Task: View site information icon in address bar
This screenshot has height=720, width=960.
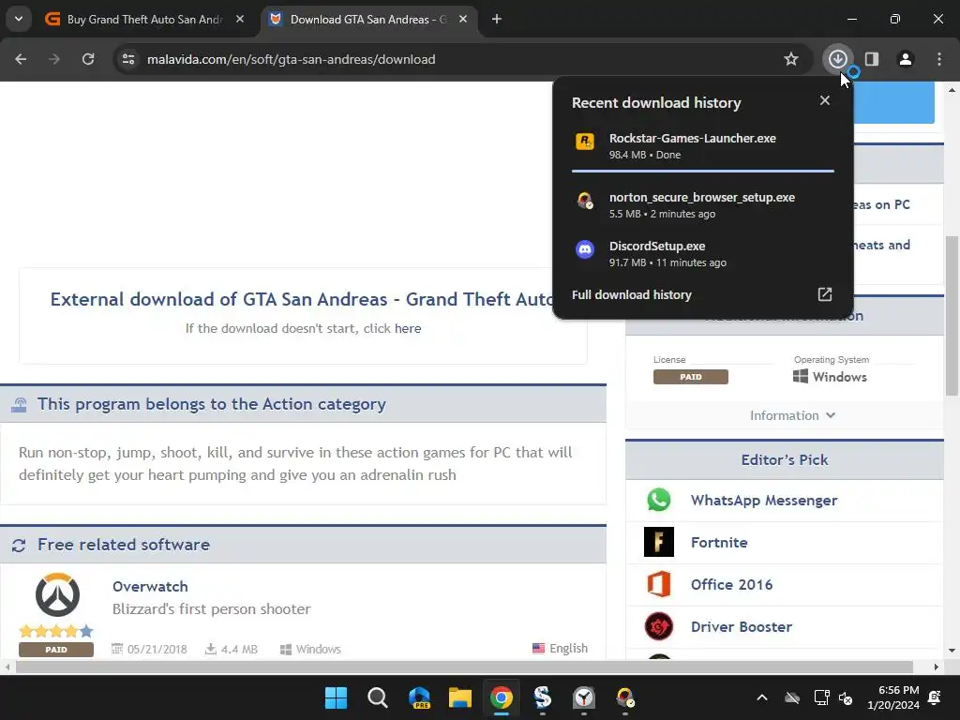Action: pyautogui.click(x=128, y=59)
